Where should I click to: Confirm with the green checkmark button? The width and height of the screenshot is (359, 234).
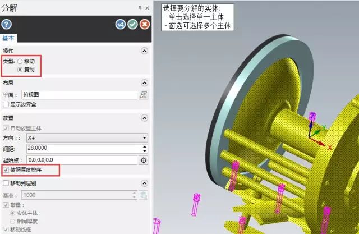[x=132, y=24]
